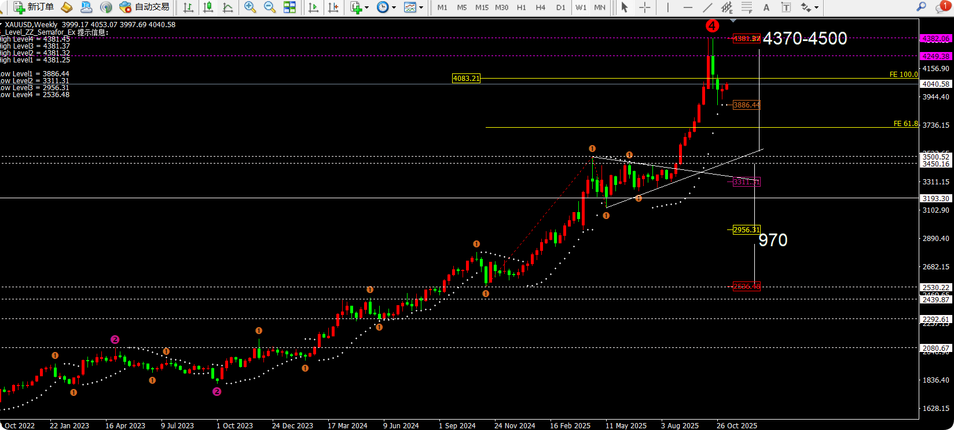Select the Fibonacci retracement tool
The height and width of the screenshot is (430, 954).
[x=747, y=8]
